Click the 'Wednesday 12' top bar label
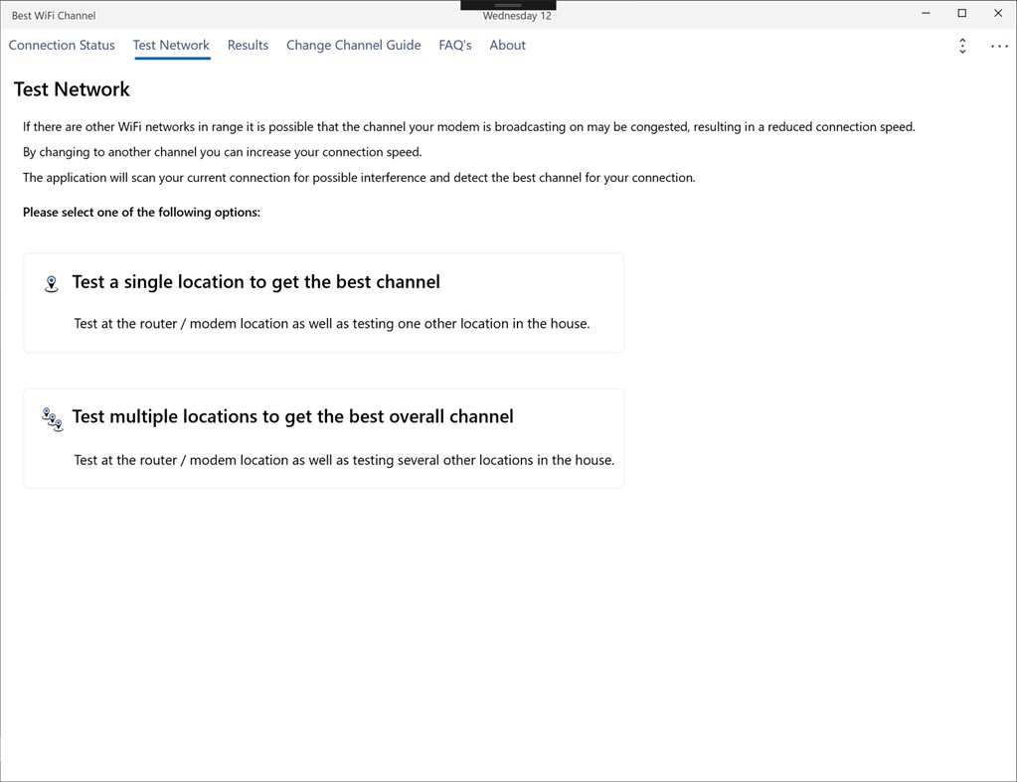The height and width of the screenshot is (782, 1017). point(517,16)
